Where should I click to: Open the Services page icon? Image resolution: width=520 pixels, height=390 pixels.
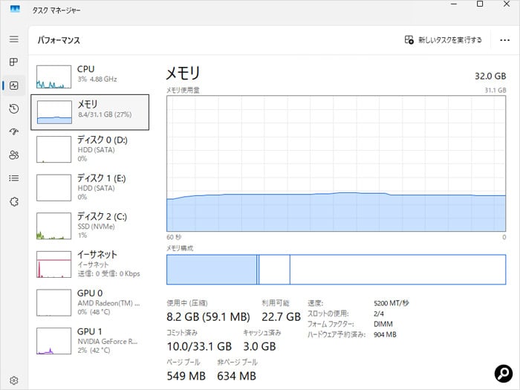13,201
